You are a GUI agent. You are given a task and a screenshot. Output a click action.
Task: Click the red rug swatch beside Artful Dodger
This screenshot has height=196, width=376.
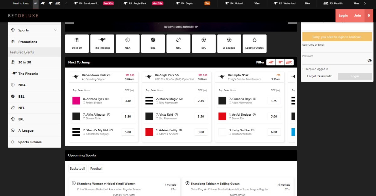click(222, 116)
